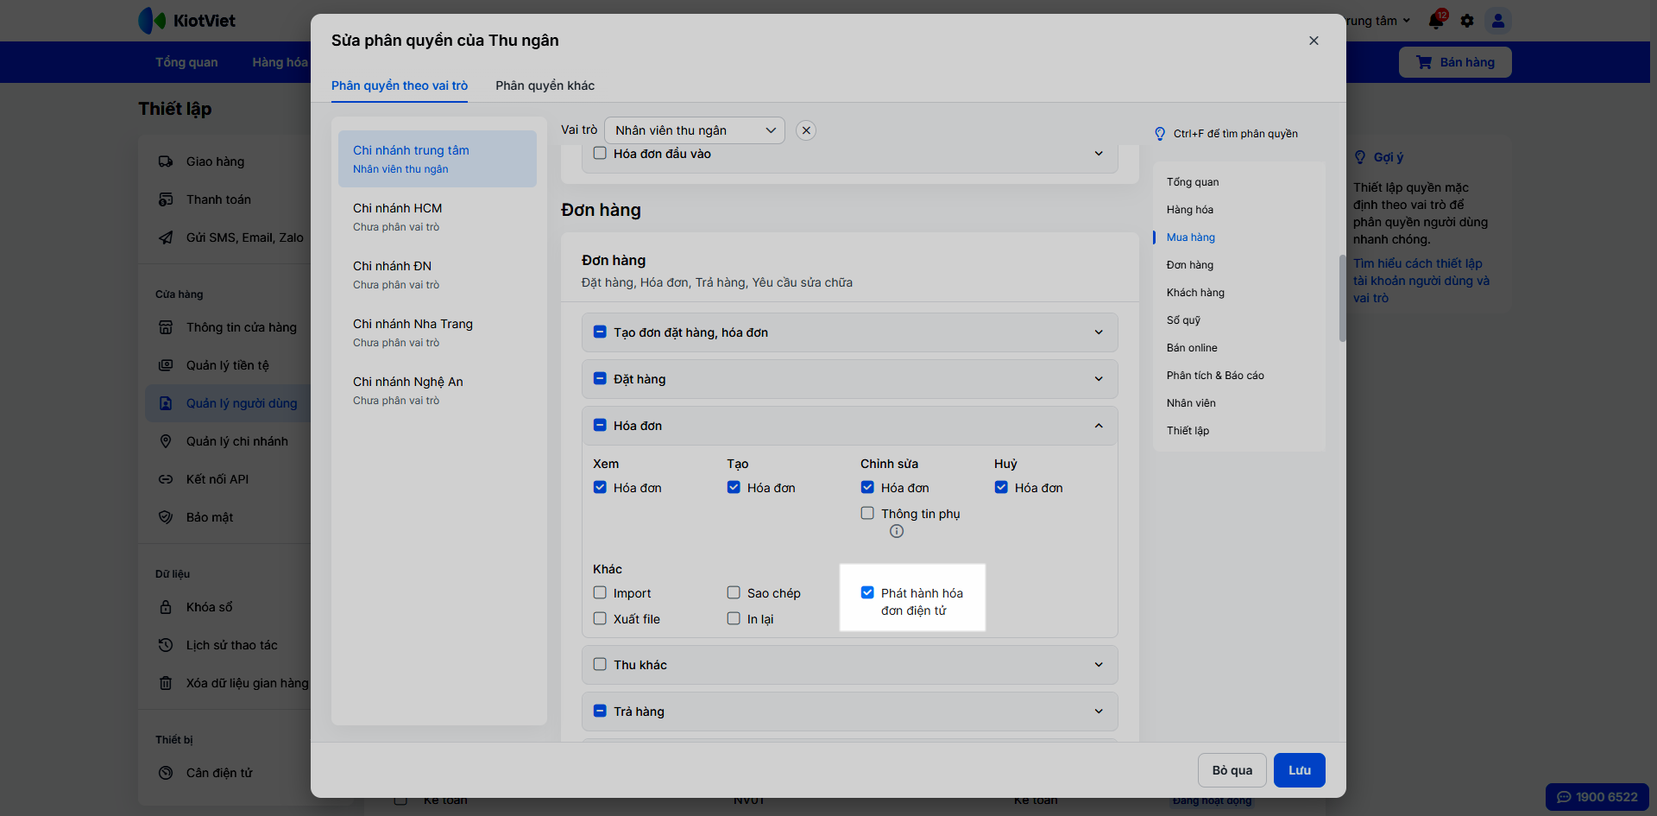Switch to Phân quyền khác tab
1657x816 pixels.
(545, 85)
